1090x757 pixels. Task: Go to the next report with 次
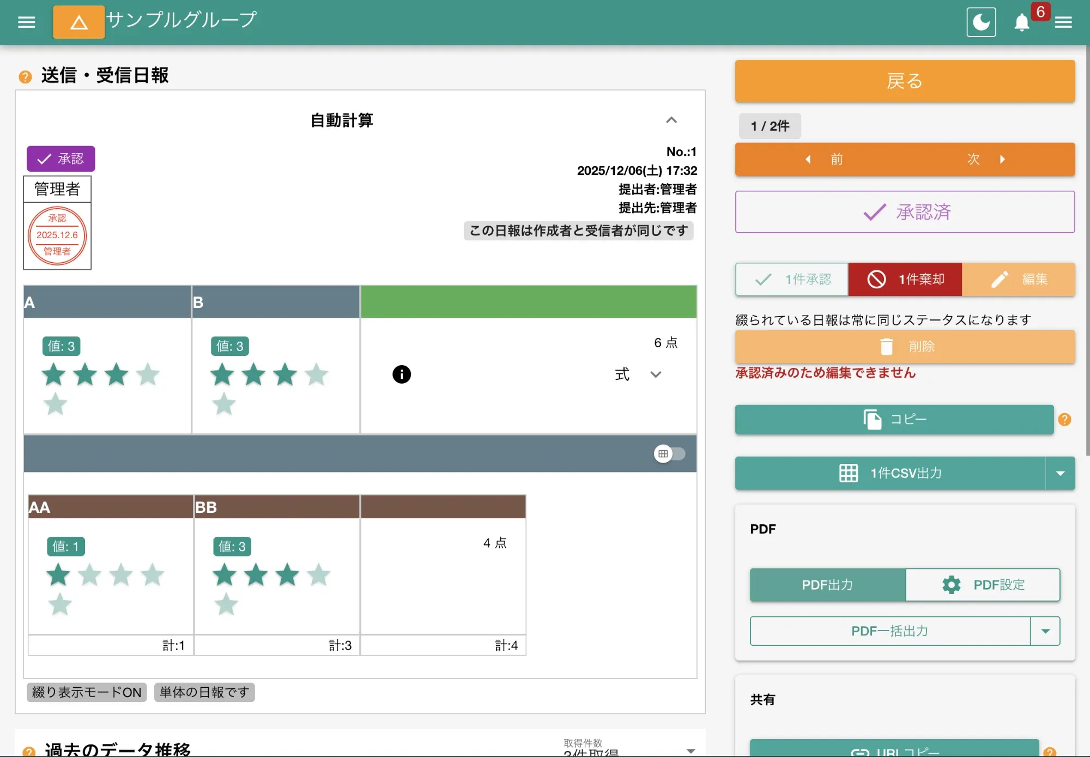point(973,159)
